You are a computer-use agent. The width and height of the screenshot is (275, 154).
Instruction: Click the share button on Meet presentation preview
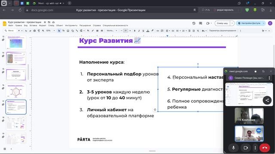267,100
